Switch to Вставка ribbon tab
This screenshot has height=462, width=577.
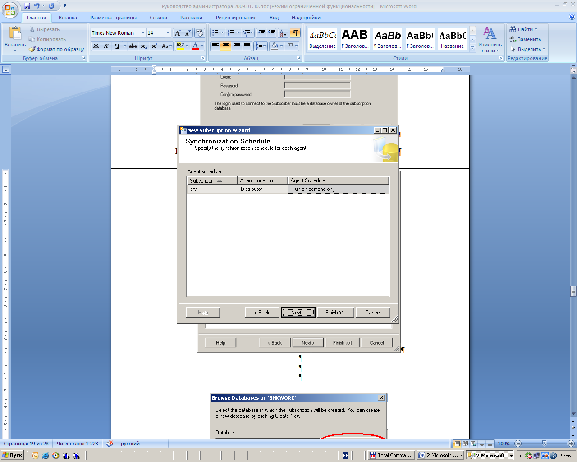point(68,18)
